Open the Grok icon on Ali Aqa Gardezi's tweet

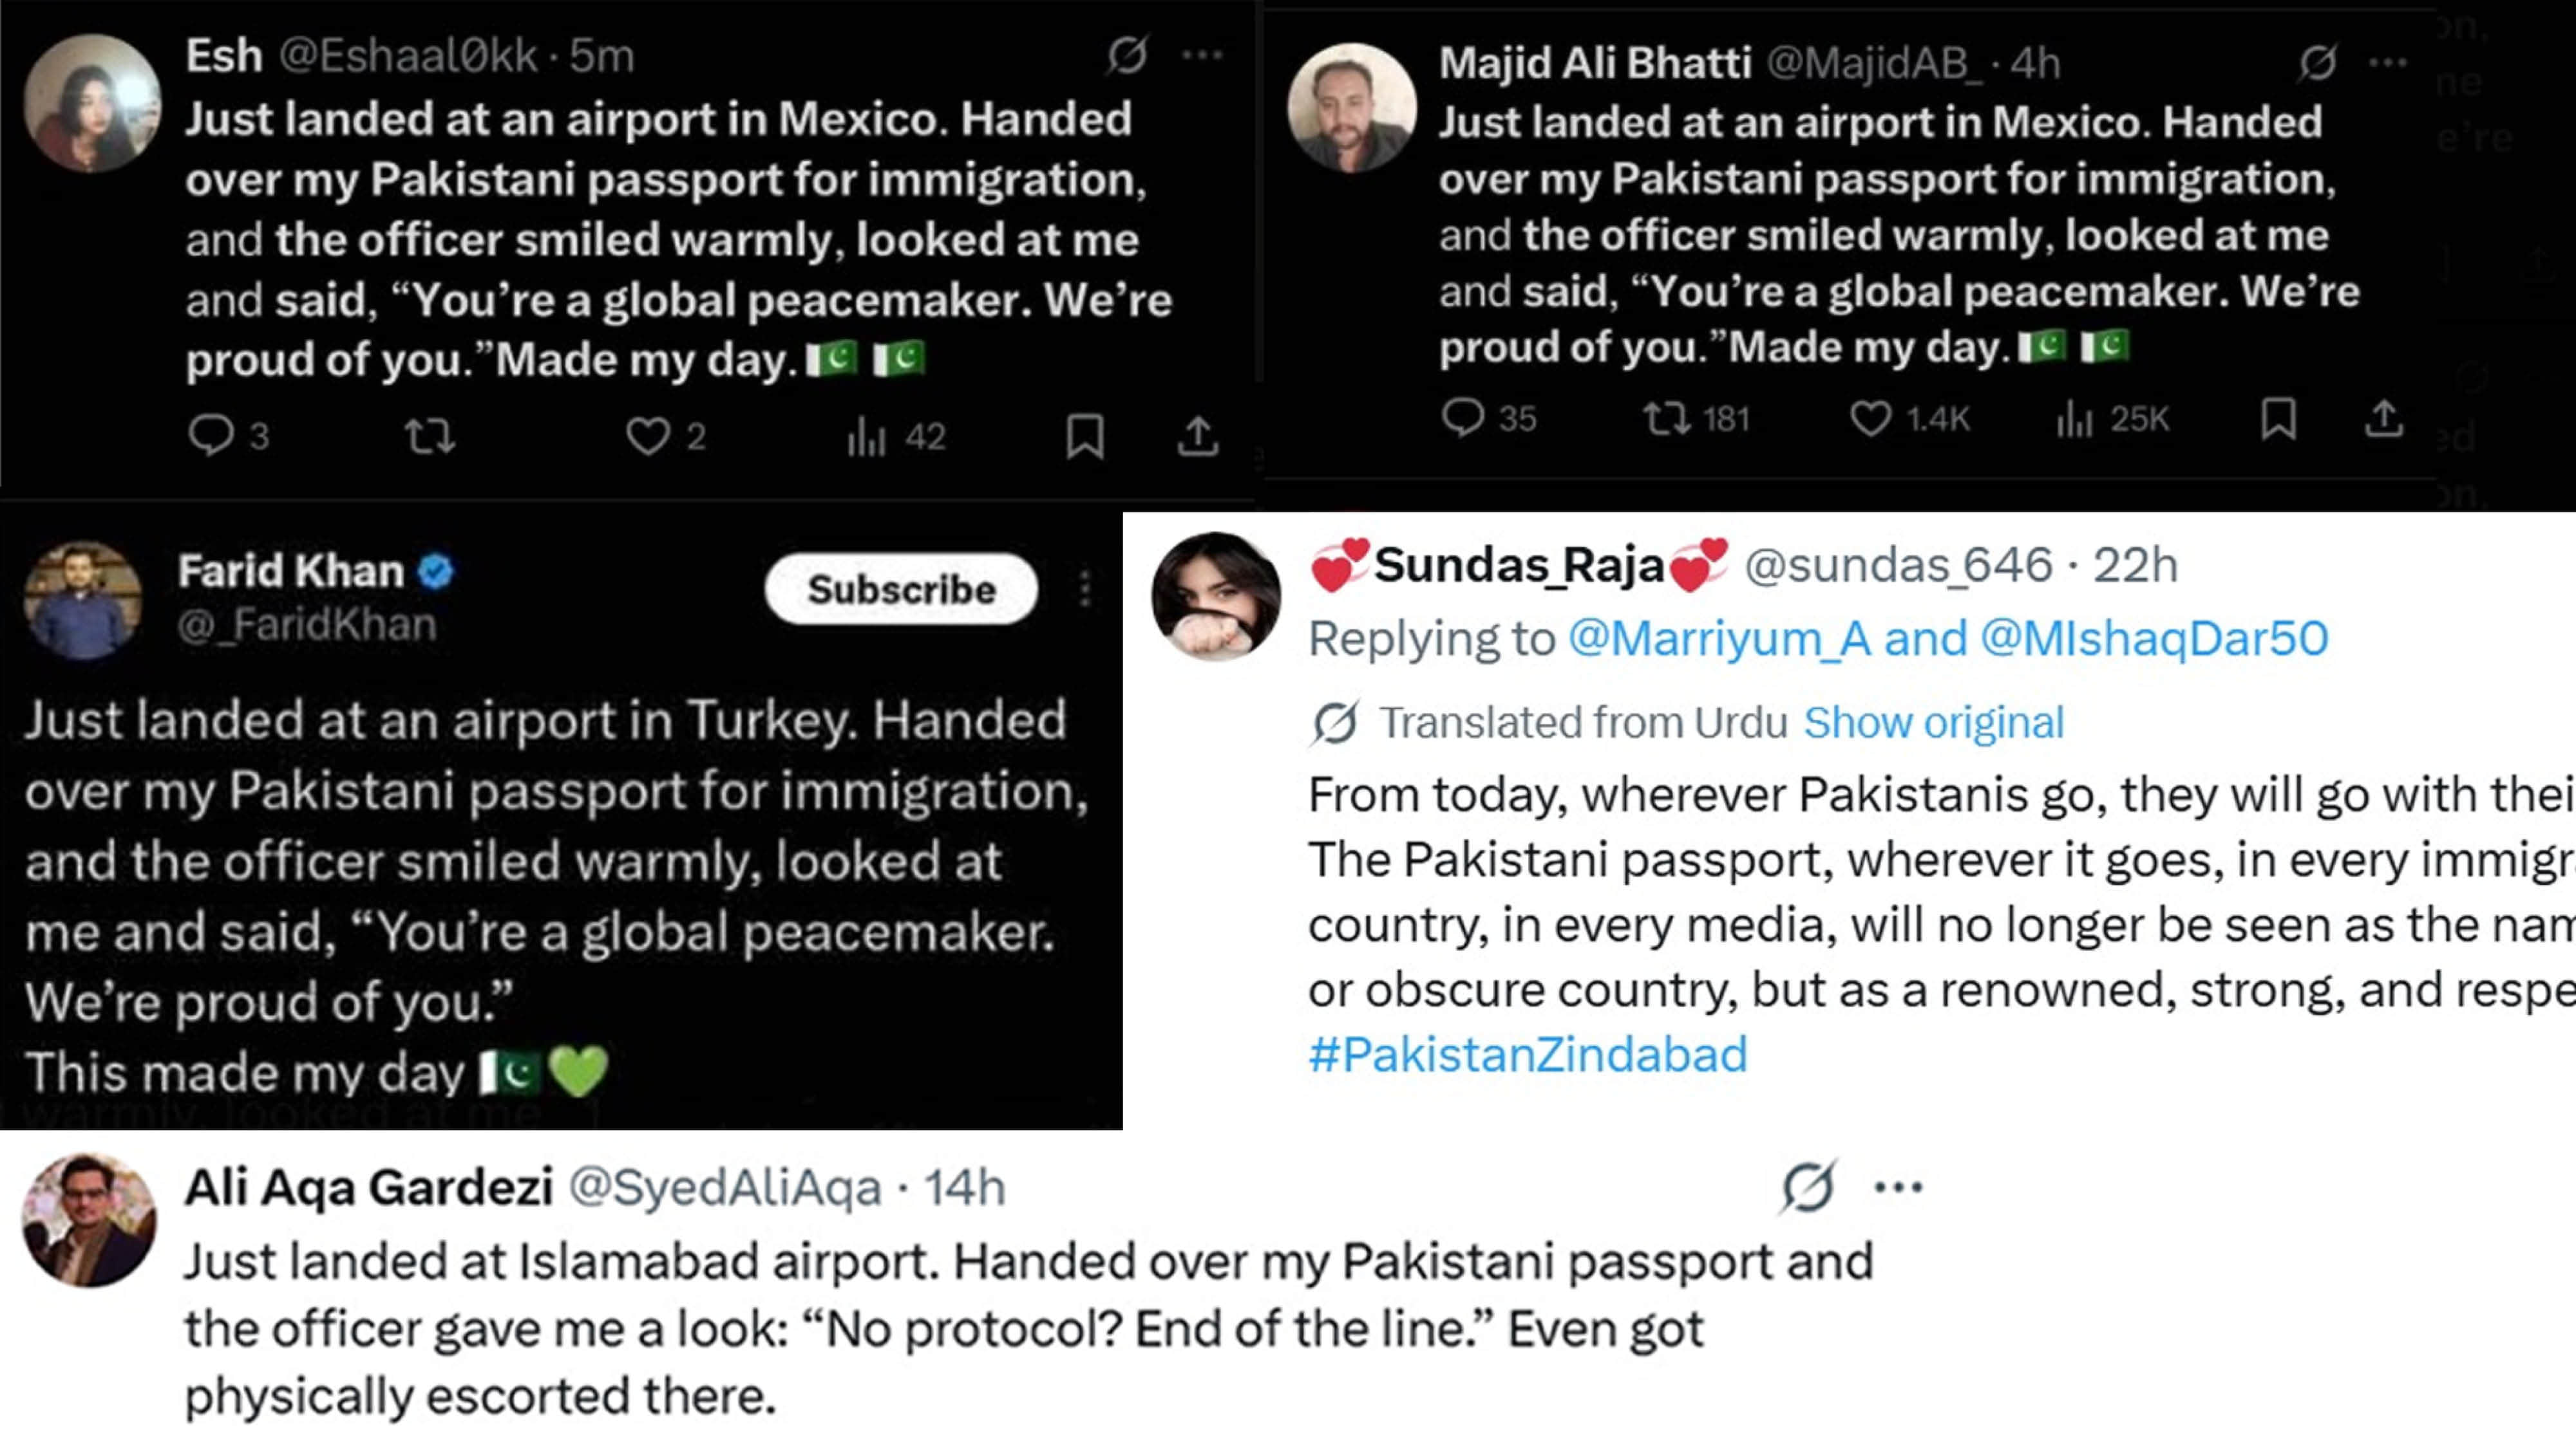(x=1808, y=1186)
